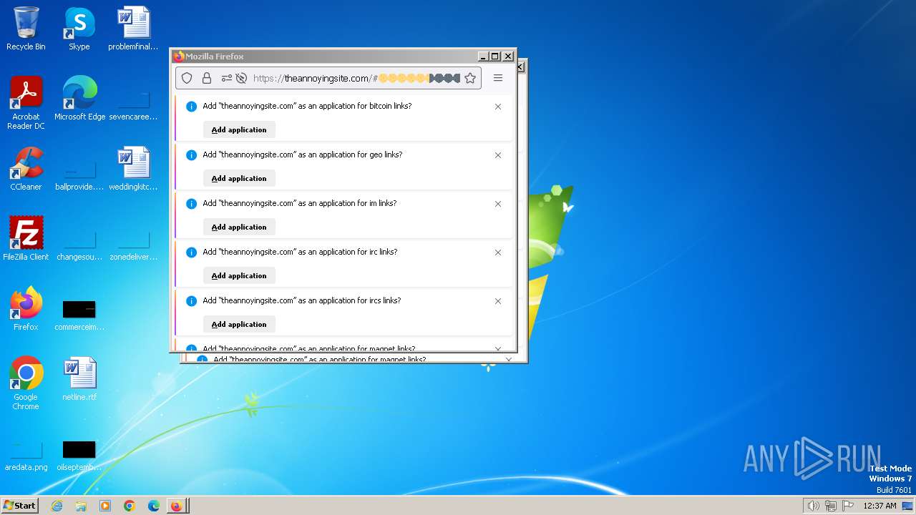Select the weddingkitc Word document icon
The height and width of the screenshot is (515, 916).
[133, 169]
